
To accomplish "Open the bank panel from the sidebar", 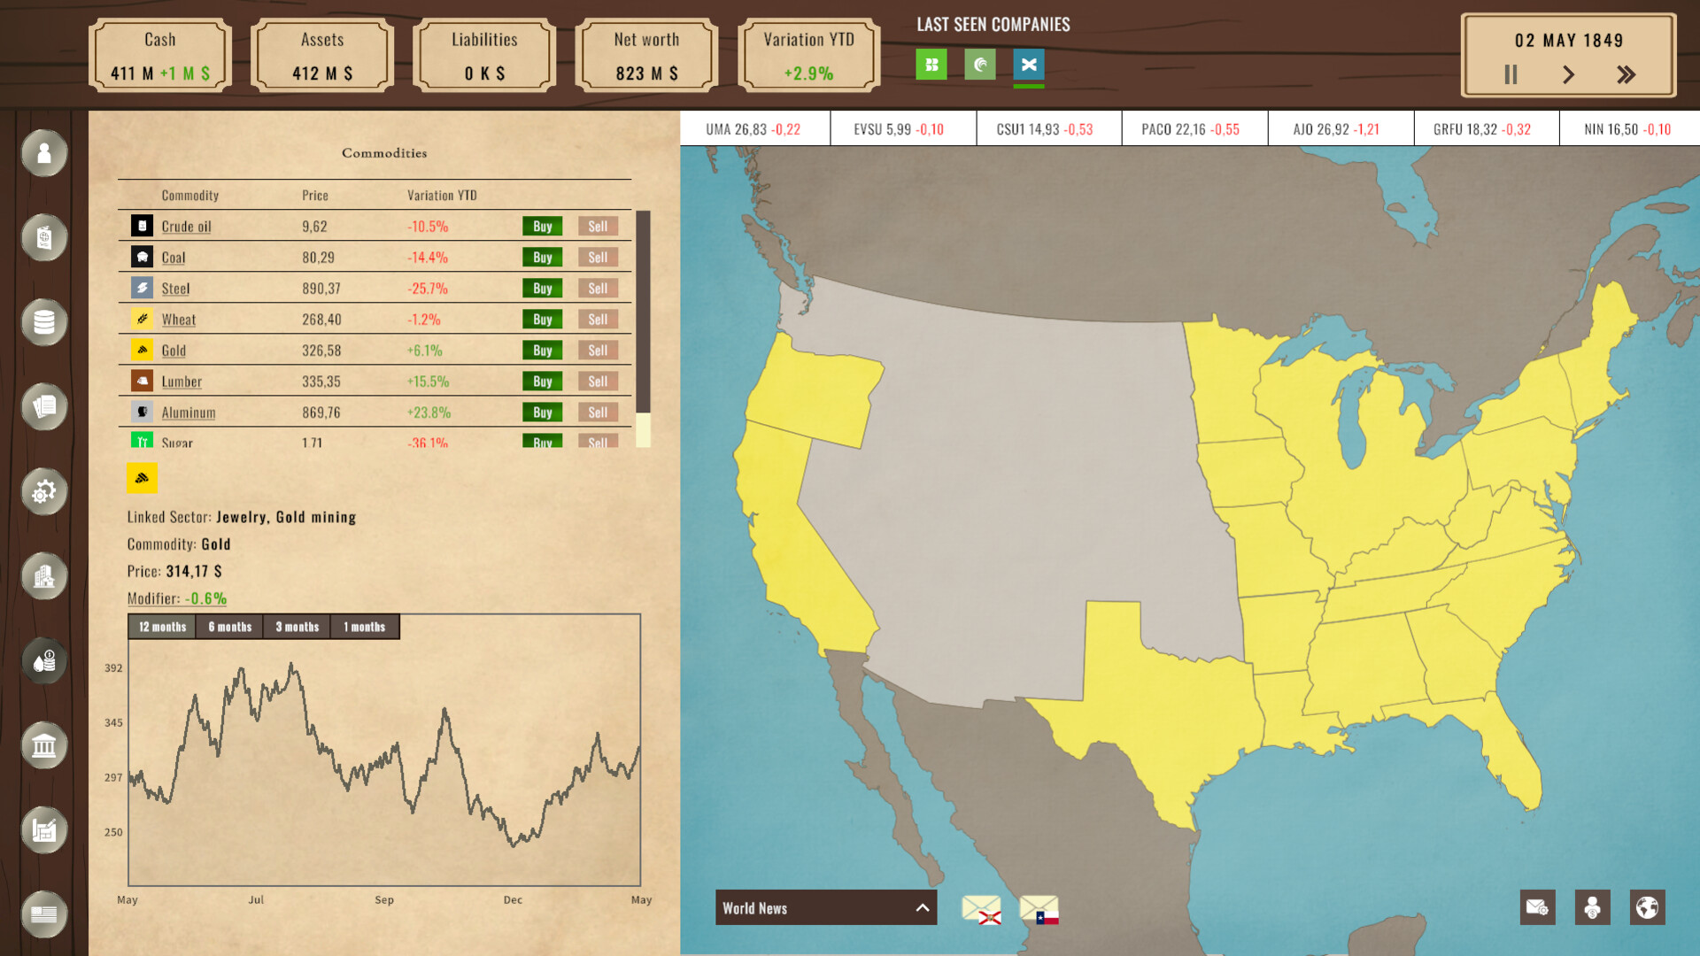I will click(43, 745).
